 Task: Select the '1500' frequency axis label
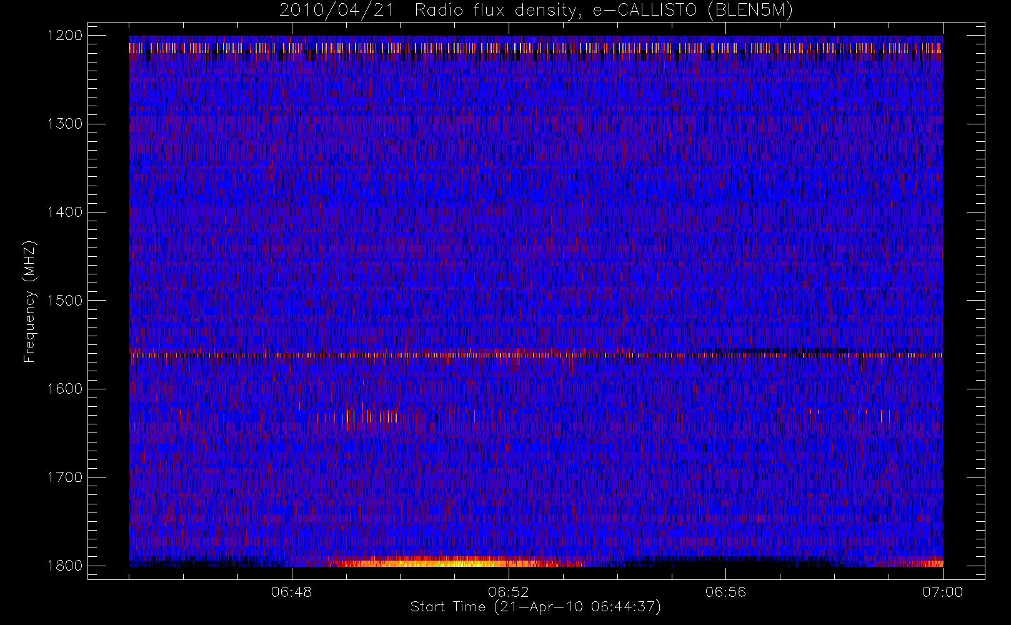coord(65,301)
